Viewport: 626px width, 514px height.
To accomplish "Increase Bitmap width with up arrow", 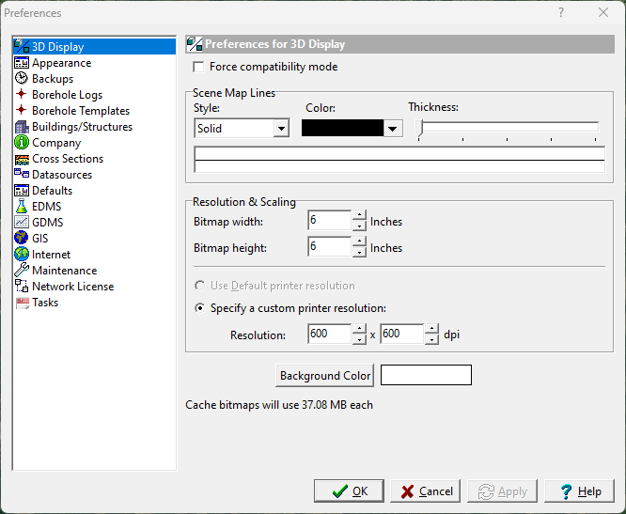I will click(x=359, y=216).
